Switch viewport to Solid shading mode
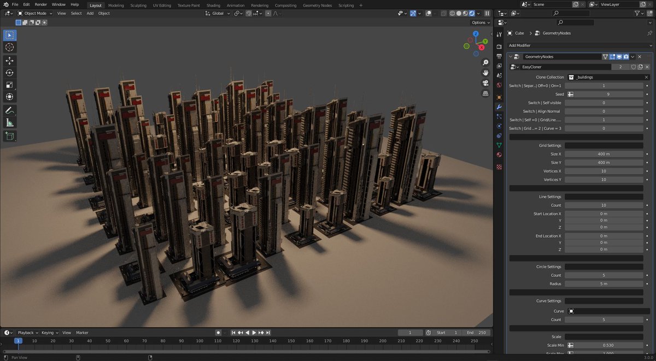 pyautogui.click(x=459, y=14)
